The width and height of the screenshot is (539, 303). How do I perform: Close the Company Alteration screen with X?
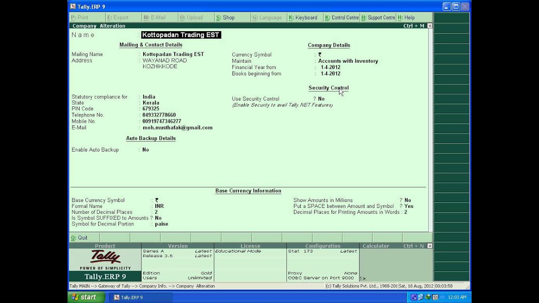tap(430, 26)
